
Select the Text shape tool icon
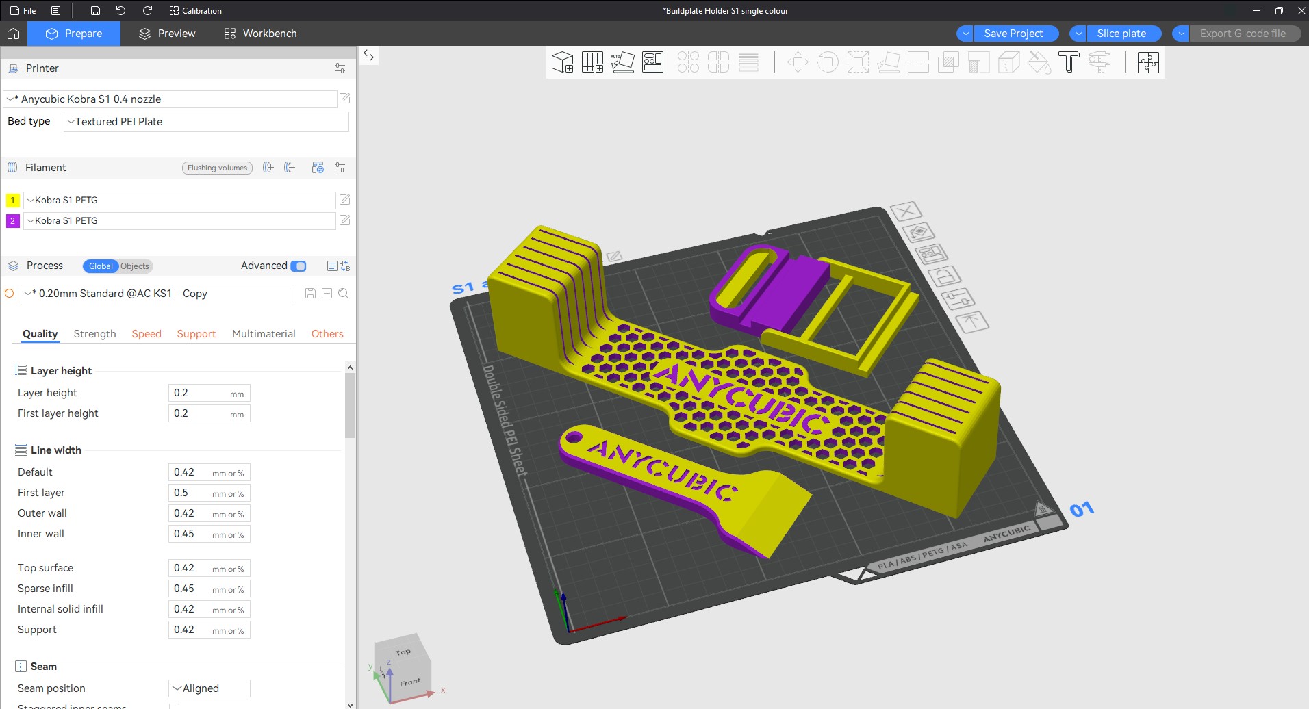pyautogui.click(x=1069, y=62)
